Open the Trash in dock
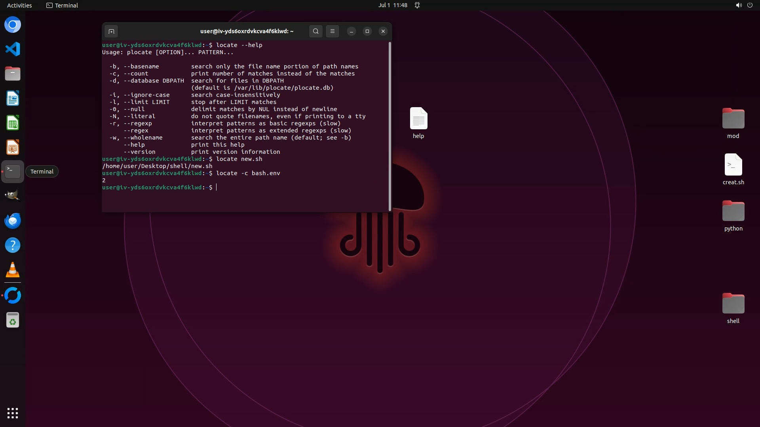This screenshot has width=760, height=427. [13, 320]
